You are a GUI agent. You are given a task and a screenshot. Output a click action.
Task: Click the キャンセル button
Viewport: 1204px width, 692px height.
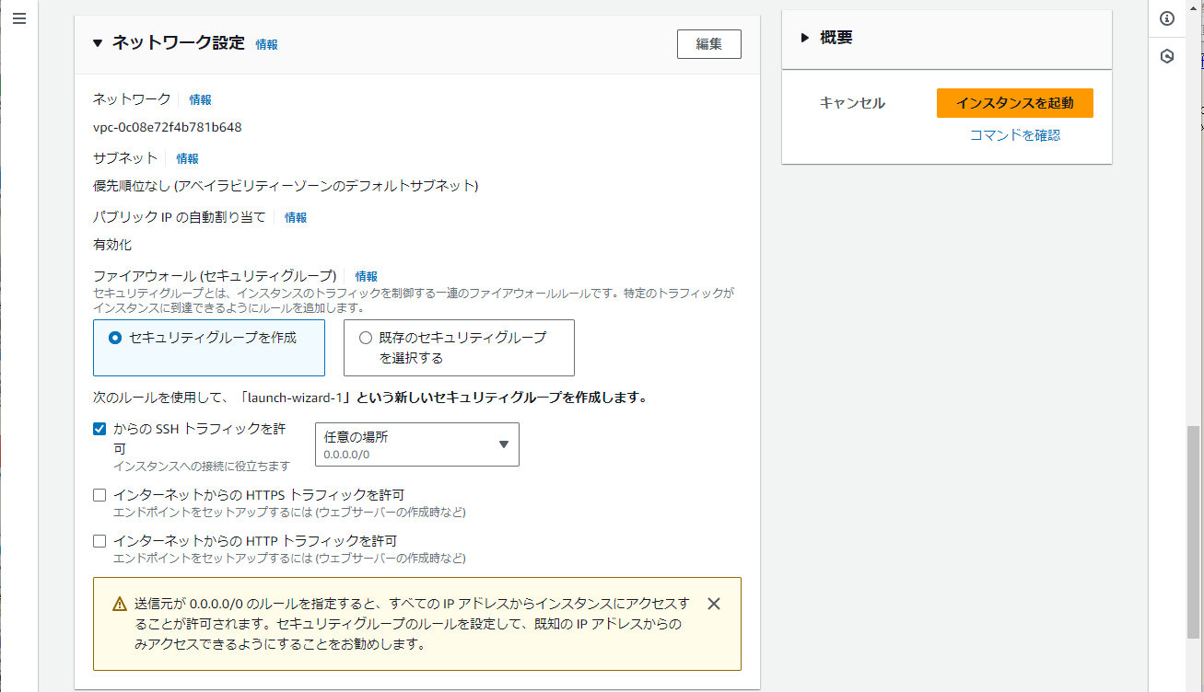tap(852, 103)
